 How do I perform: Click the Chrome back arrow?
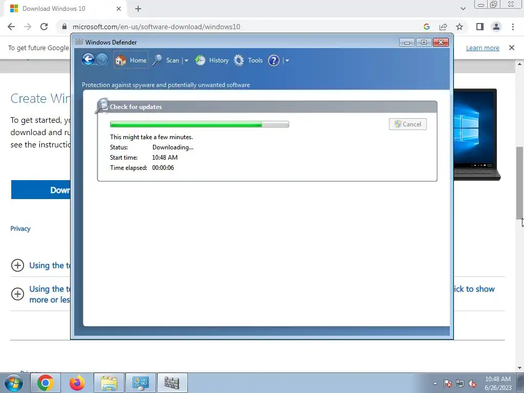[x=11, y=27]
